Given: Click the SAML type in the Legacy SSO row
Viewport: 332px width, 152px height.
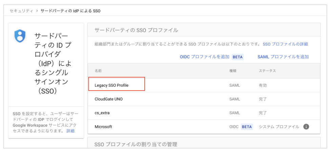Looking at the screenshot, I should pyautogui.click(x=234, y=85).
